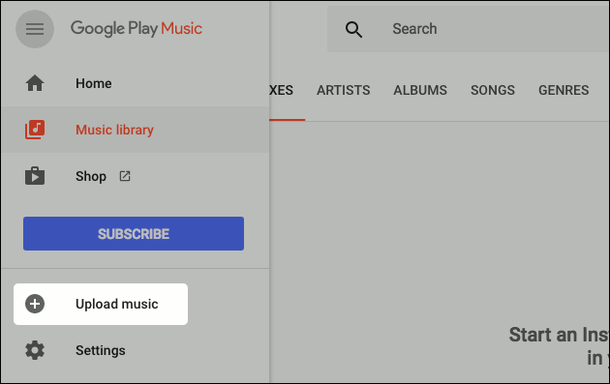Select the Music library label
The width and height of the screenshot is (610, 384).
114,130
